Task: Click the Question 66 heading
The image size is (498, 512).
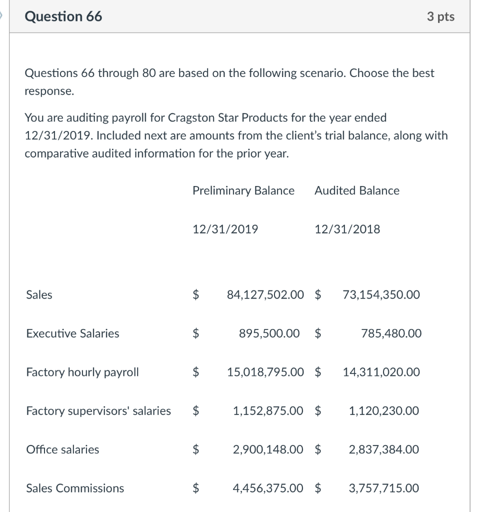Action: pos(63,16)
